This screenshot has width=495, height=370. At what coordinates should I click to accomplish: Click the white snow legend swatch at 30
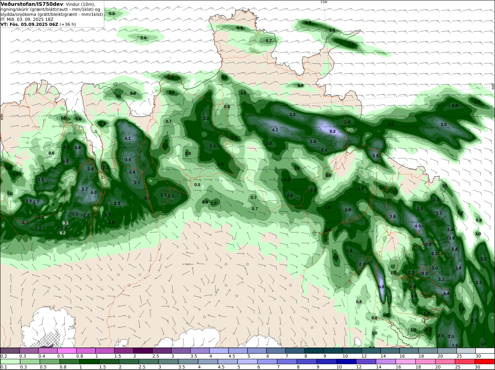point(485,351)
